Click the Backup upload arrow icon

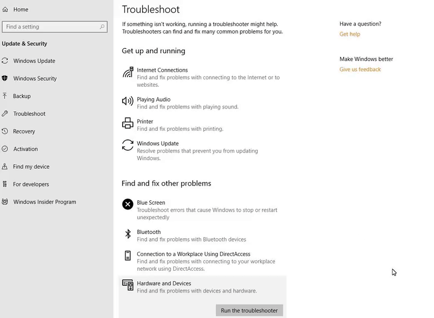(x=5, y=96)
